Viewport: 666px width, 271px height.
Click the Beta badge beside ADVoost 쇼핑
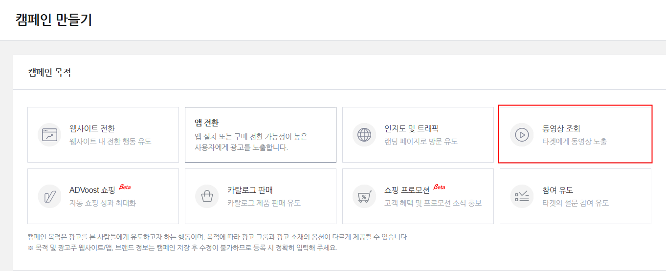tap(125, 188)
